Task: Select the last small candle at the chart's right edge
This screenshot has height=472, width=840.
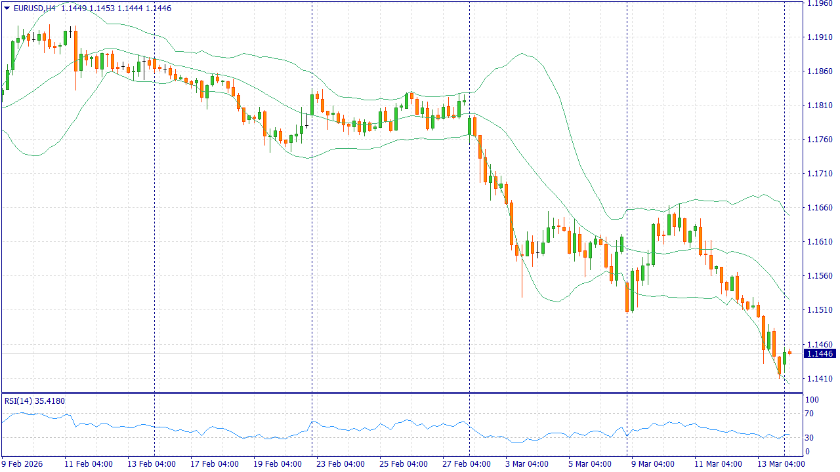Action: coord(790,353)
